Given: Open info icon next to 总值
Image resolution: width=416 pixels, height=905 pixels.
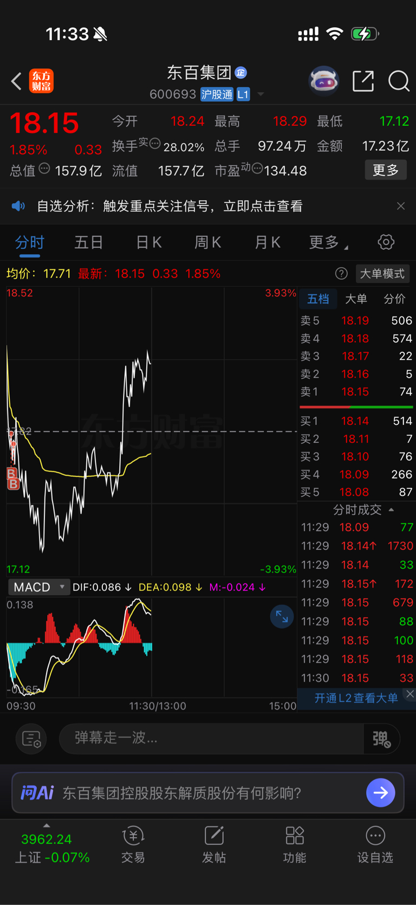Looking at the screenshot, I should point(44,169).
